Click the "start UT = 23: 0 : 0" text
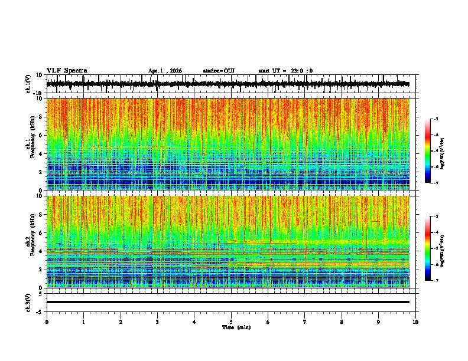468x361 pixels. [285, 71]
